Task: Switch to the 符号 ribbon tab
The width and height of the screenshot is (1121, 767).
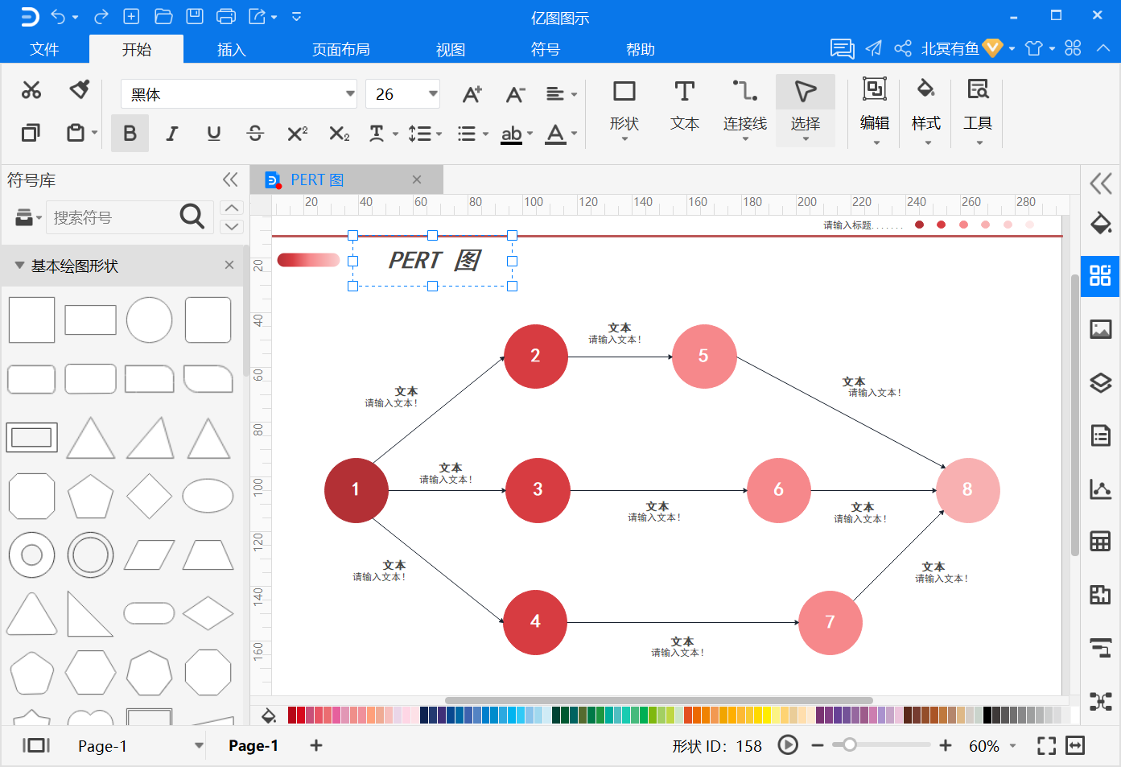Action: [545, 49]
